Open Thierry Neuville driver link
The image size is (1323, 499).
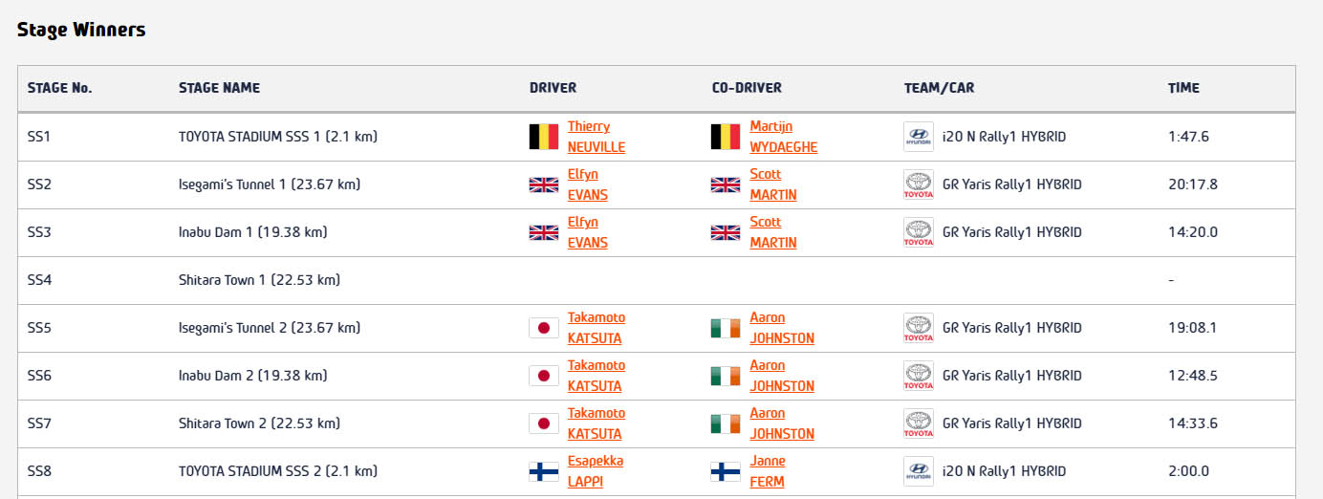click(596, 137)
